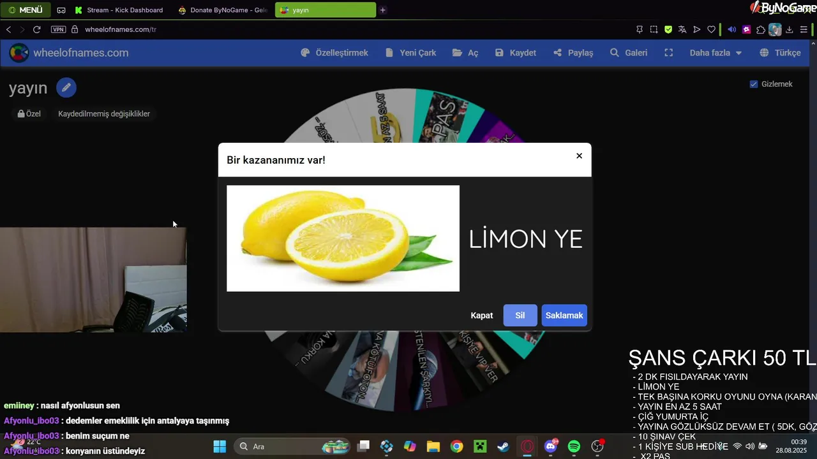
Task: Open the Aç menu item
Action: [x=465, y=53]
